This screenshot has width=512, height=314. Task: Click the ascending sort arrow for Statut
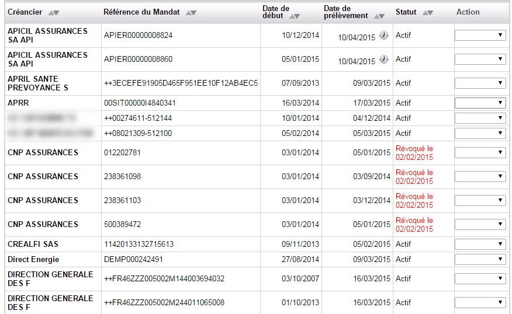(424, 13)
